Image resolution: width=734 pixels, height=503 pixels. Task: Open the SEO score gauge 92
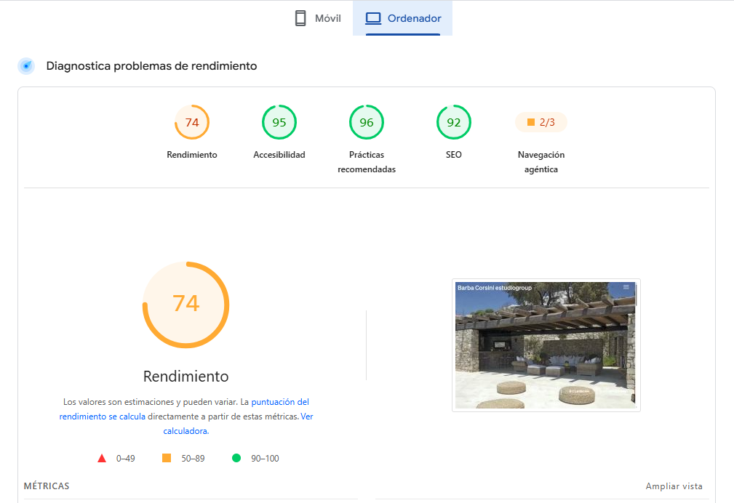[454, 122]
